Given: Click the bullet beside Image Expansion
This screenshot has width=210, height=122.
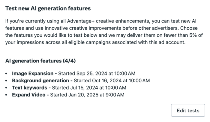Looking at the screenshot, I should click(x=7, y=74).
